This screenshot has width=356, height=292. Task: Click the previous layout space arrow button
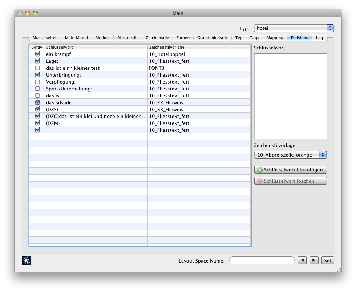tap(302, 260)
